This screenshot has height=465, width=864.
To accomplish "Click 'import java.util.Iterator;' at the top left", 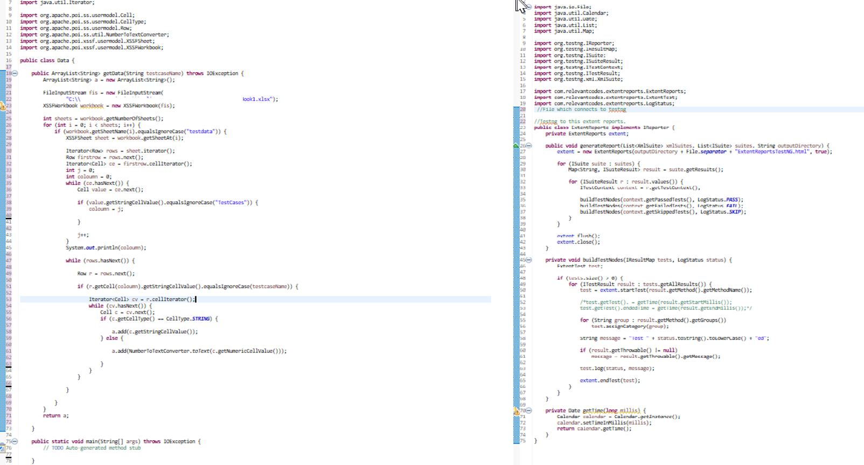I will (x=57, y=3).
